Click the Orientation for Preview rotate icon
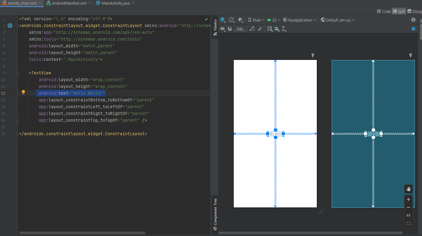The width and height of the screenshot is (422, 236). point(232,20)
